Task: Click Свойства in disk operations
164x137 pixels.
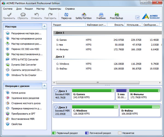Action: 16,124
